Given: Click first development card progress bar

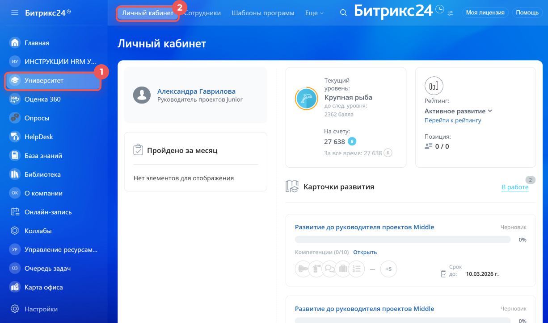Looking at the screenshot, I should 402,240.
